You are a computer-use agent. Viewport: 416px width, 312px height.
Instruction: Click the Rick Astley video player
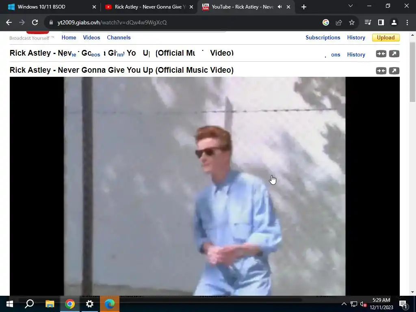pyautogui.click(x=205, y=186)
